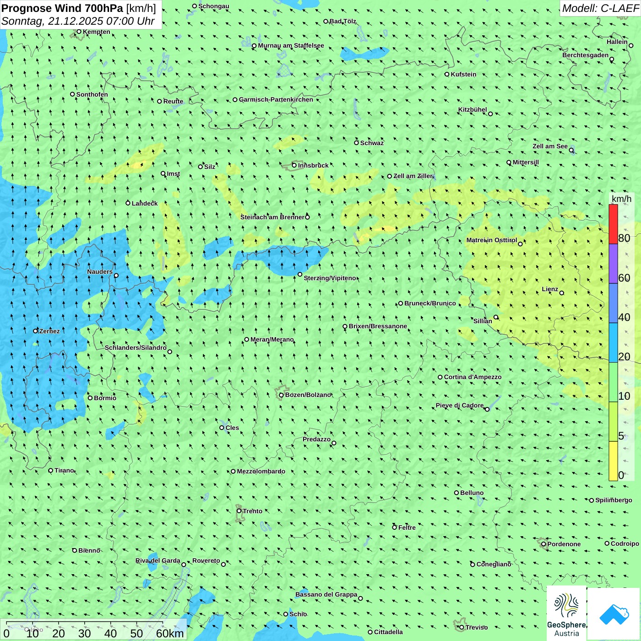Image resolution: width=641 pixels, height=641 pixels.
Task: Click the Matrei in Osttirol label
Action: [492, 240]
